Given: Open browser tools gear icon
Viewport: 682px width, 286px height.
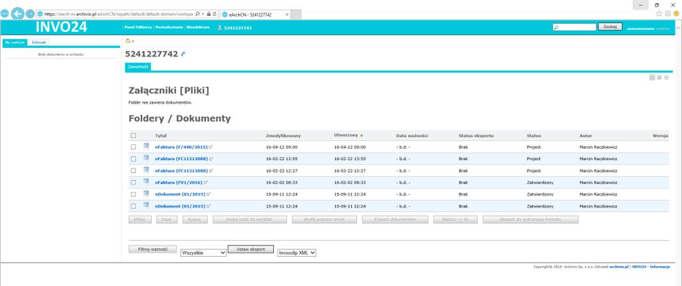Looking at the screenshot, I should [x=667, y=13].
